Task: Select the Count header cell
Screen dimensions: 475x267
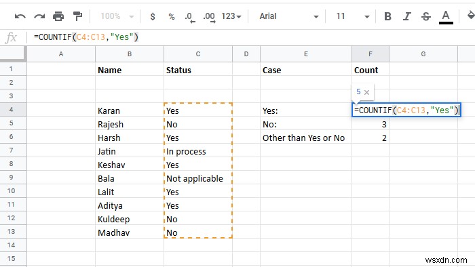Action: point(370,69)
